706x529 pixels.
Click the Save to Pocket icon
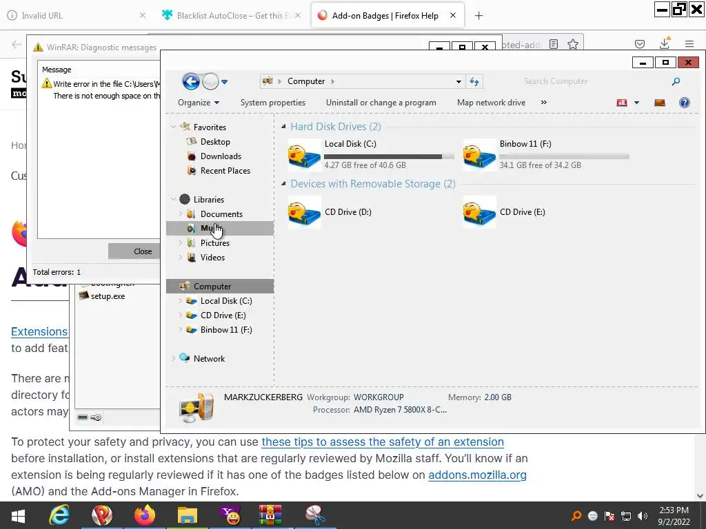[639, 44]
